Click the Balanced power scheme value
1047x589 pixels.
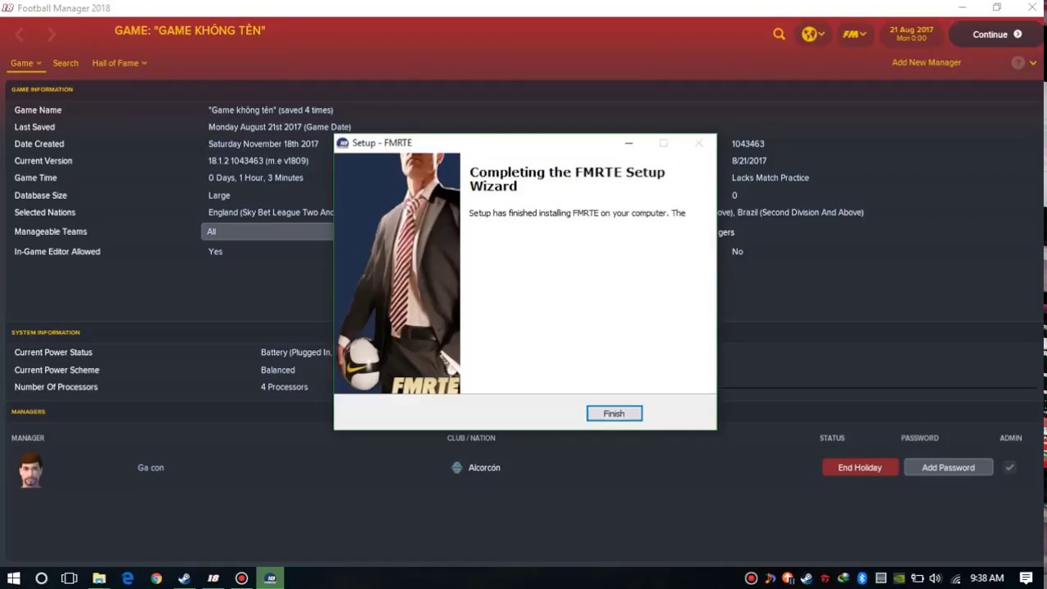point(278,370)
